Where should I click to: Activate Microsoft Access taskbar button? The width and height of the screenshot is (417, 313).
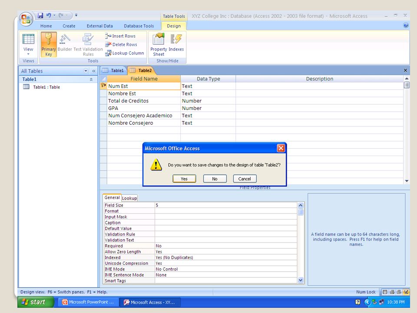[150, 303]
